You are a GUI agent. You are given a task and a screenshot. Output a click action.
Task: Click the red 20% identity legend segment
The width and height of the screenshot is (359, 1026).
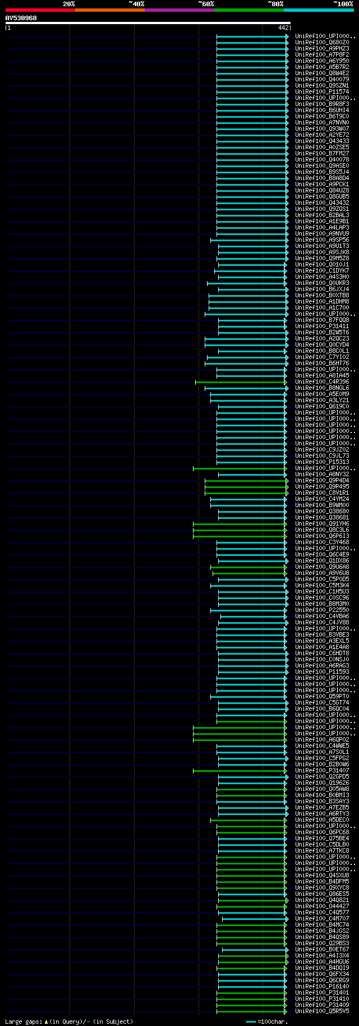click(x=40, y=10)
